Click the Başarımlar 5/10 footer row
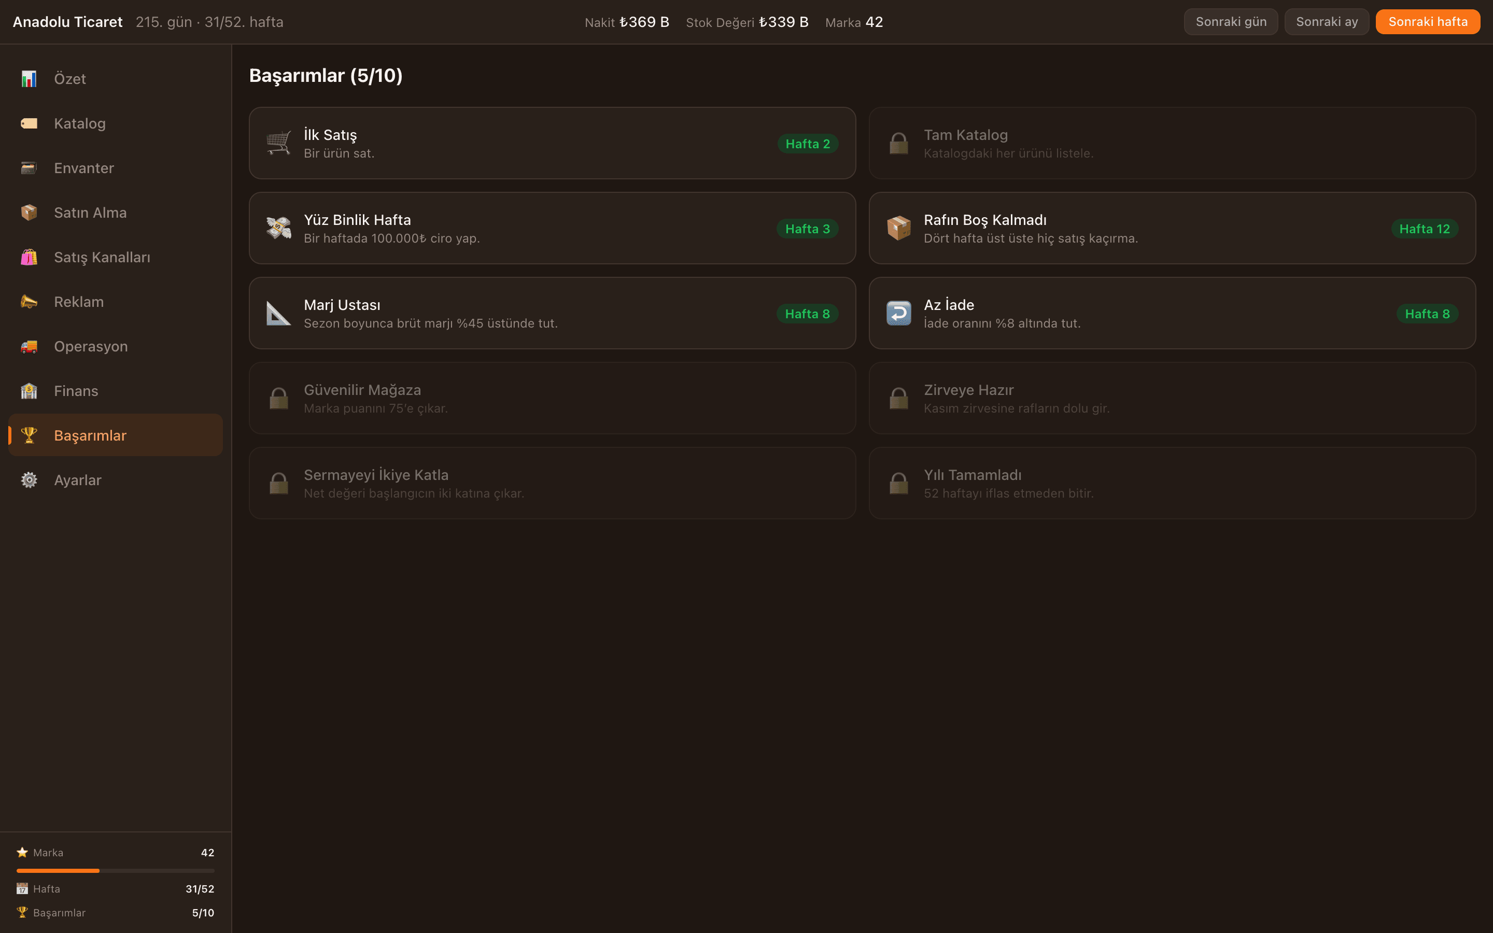1493x933 pixels. [x=116, y=913]
